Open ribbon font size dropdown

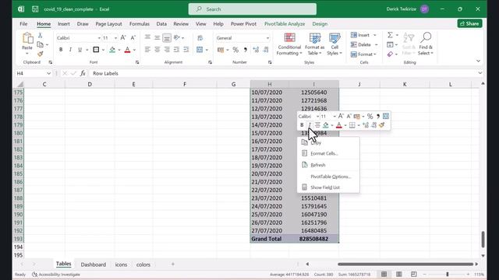(x=115, y=38)
